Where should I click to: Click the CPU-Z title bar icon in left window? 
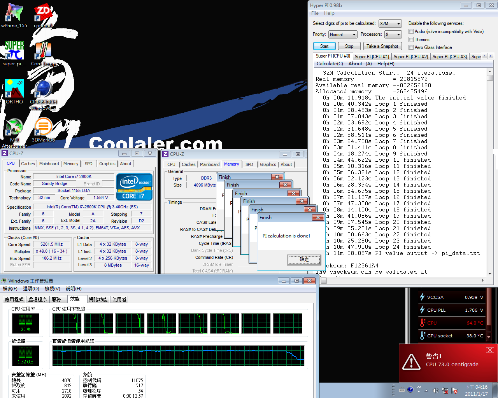5,154
